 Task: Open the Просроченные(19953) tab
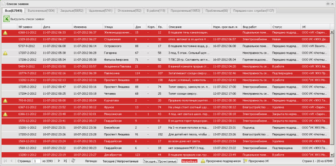point(185,11)
